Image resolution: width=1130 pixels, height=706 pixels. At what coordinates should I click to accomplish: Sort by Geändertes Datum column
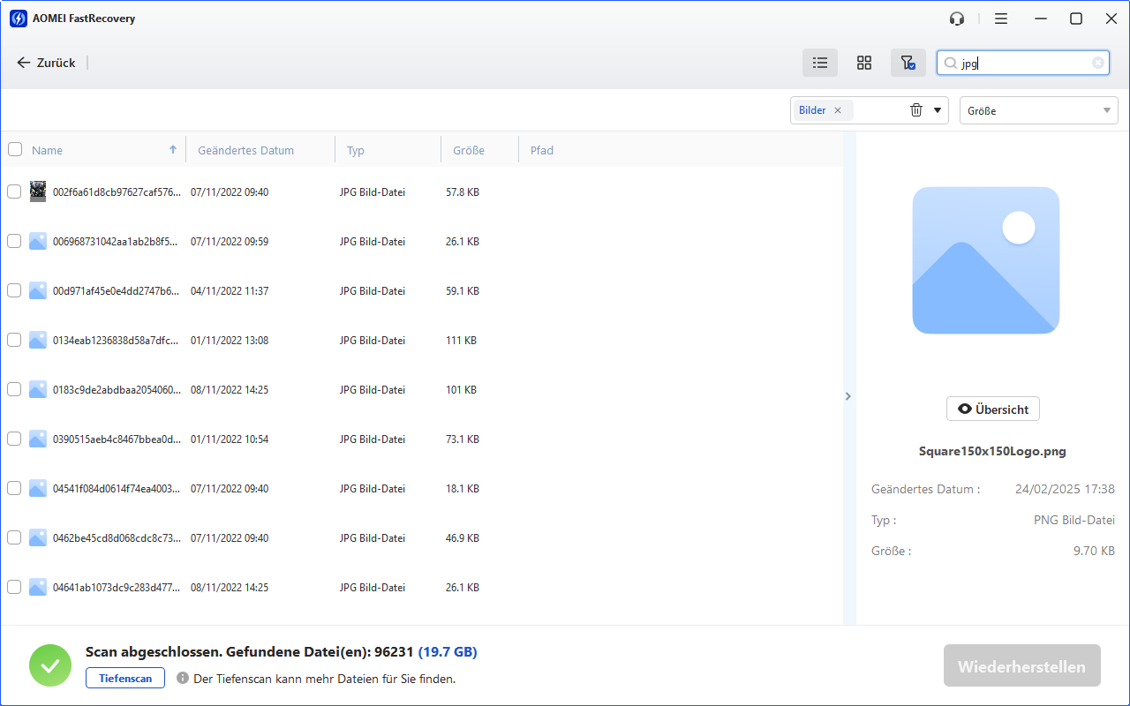[246, 150]
